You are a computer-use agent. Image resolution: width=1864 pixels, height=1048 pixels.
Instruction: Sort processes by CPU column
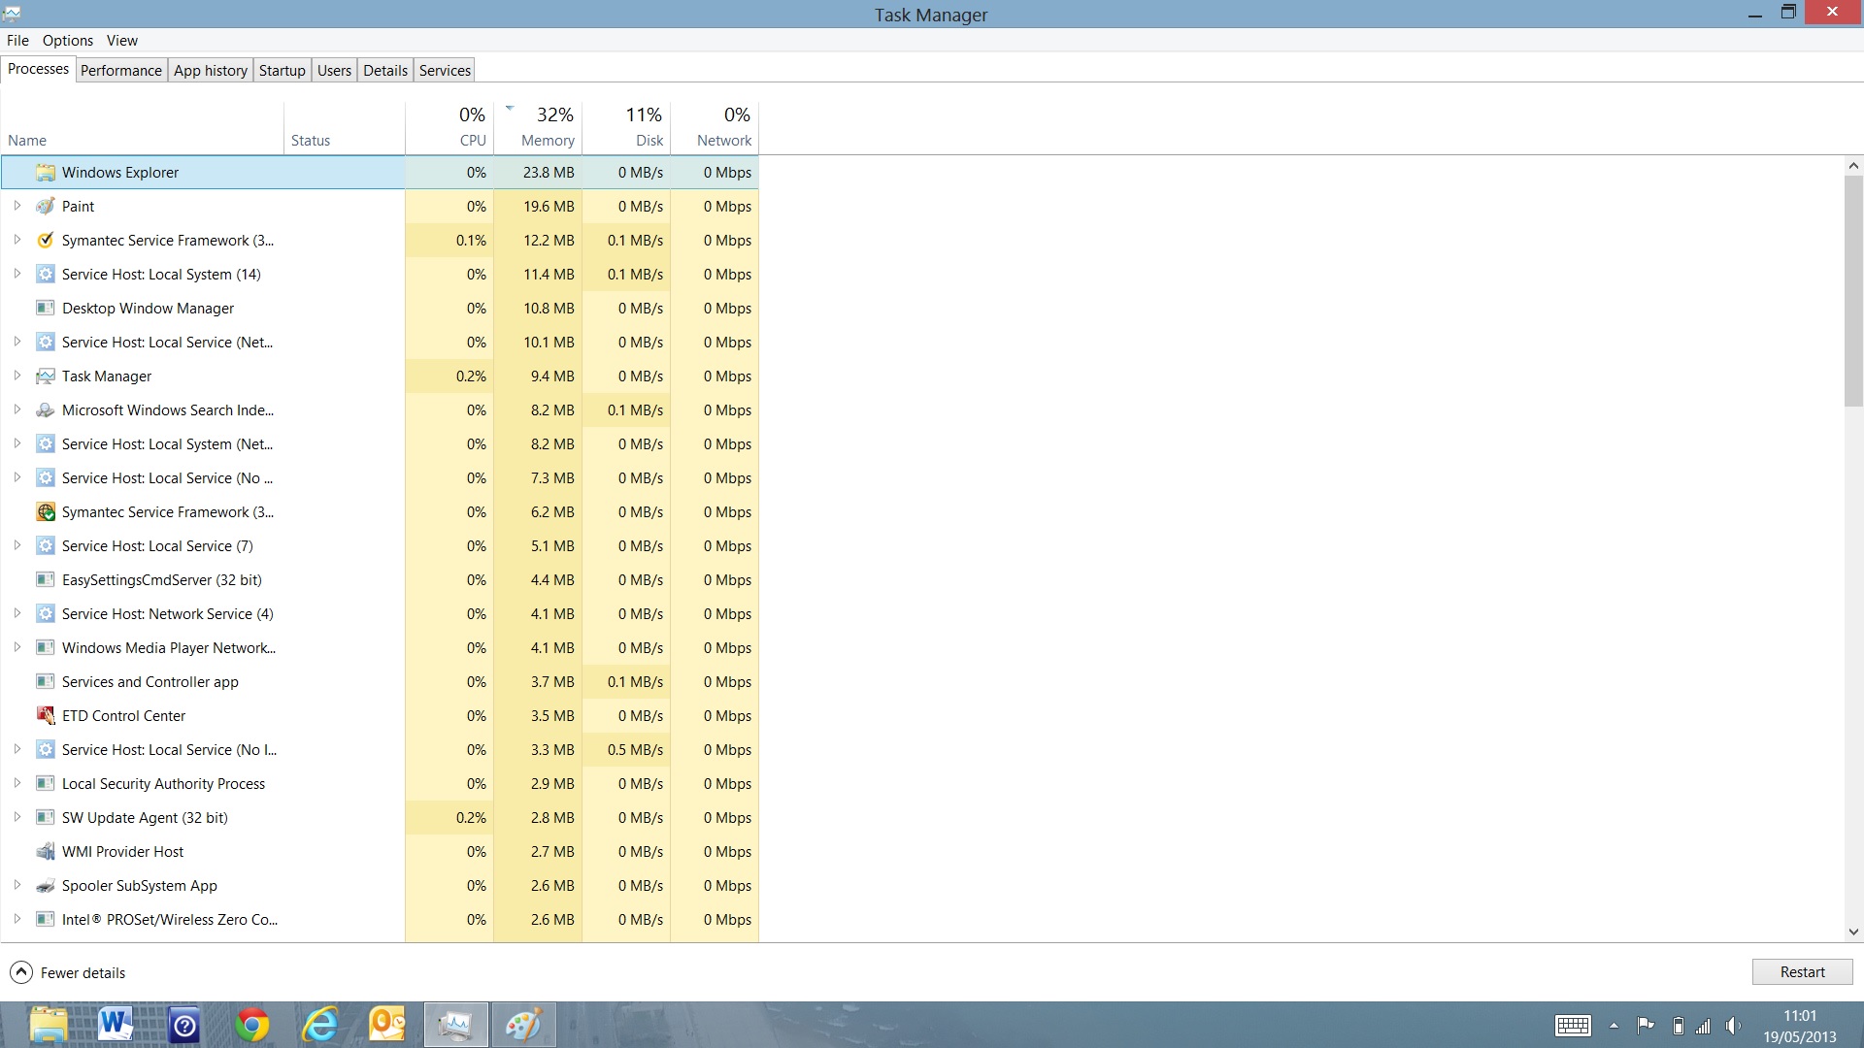[449, 127]
